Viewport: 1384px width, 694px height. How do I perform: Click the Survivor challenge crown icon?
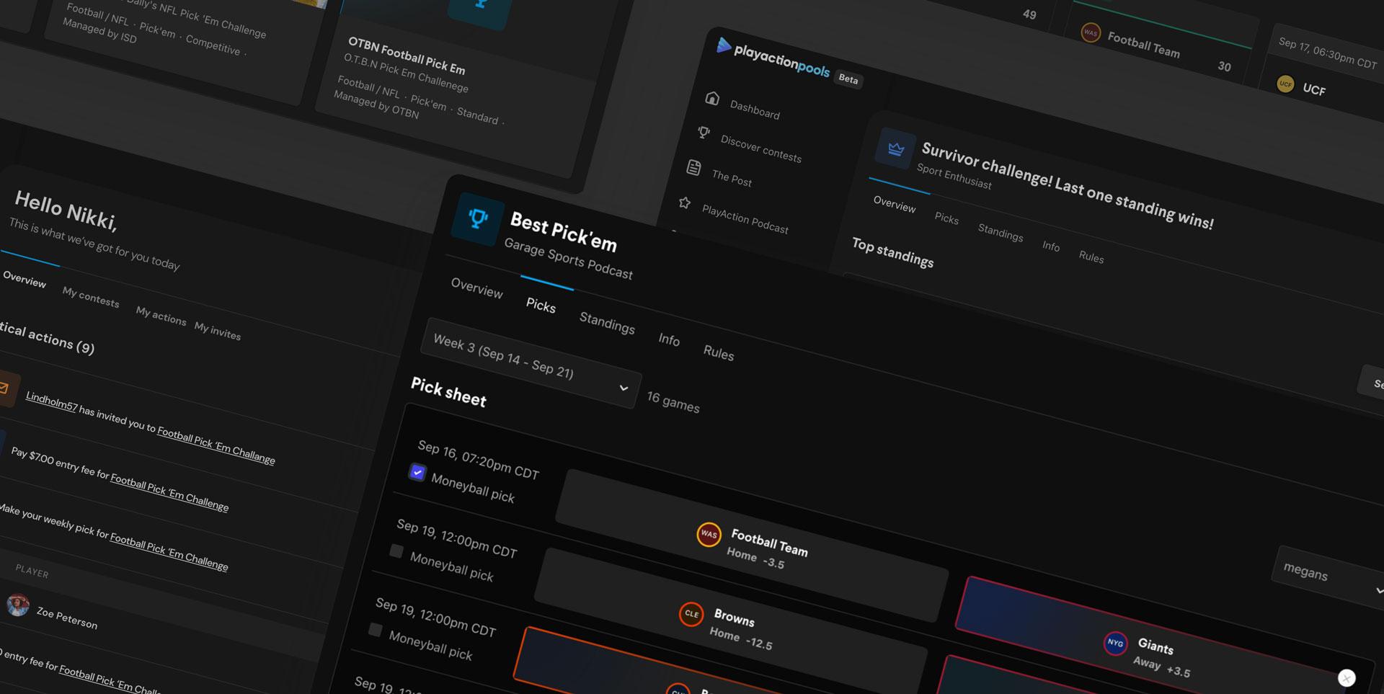pyautogui.click(x=895, y=149)
